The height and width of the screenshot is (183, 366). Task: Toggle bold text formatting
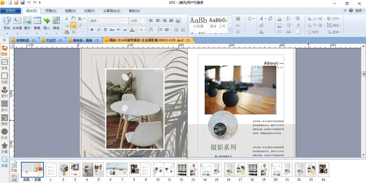pyautogui.click(x=92, y=29)
